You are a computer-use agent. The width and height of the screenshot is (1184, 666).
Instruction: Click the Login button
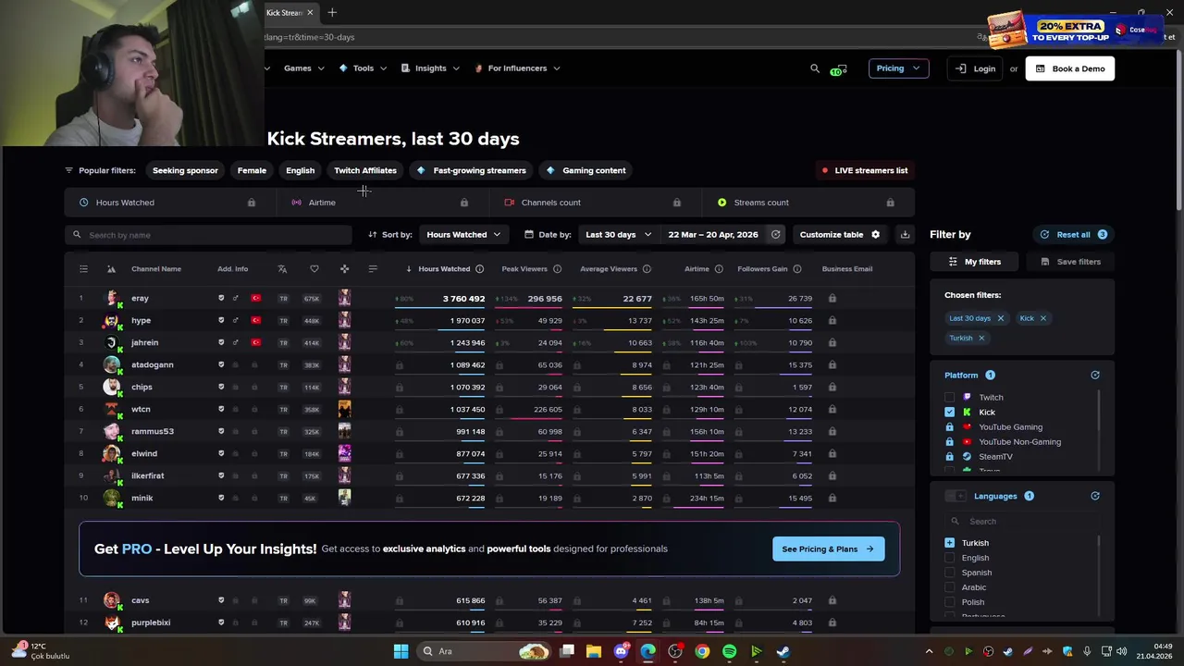click(975, 68)
